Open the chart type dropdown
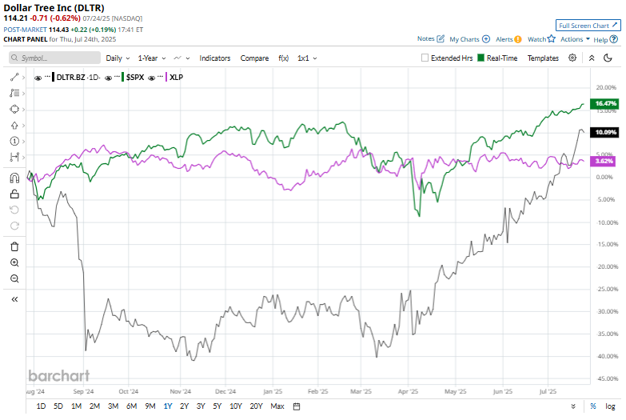626x420 pixels. pos(181,58)
